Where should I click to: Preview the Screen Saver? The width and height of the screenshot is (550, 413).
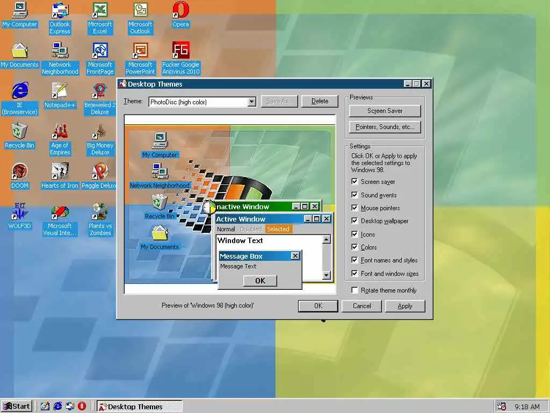click(x=385, y=111)
